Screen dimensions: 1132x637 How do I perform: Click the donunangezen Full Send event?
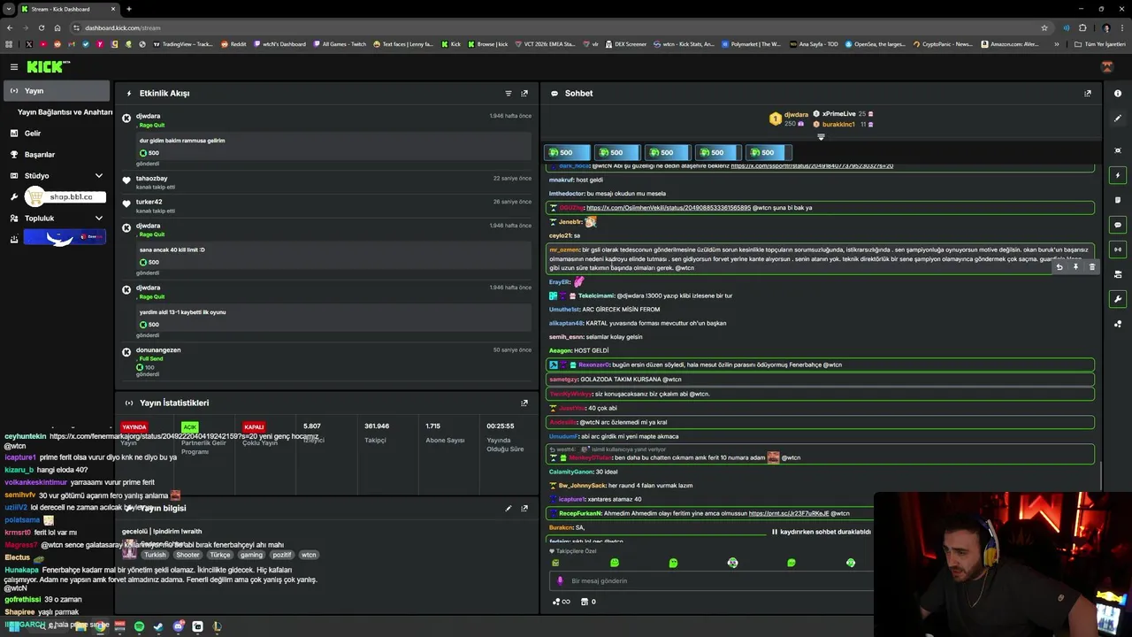pos(326,362)
